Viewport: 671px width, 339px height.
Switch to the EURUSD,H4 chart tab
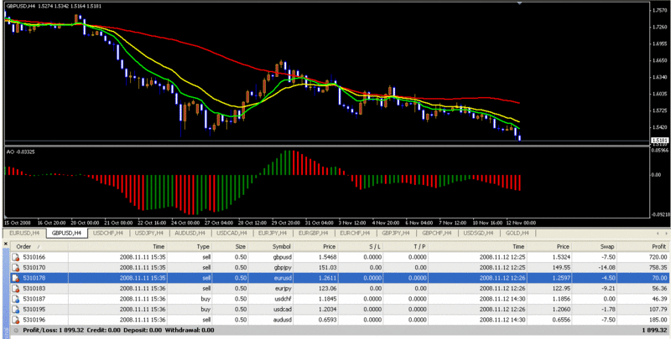click(24, 234)
